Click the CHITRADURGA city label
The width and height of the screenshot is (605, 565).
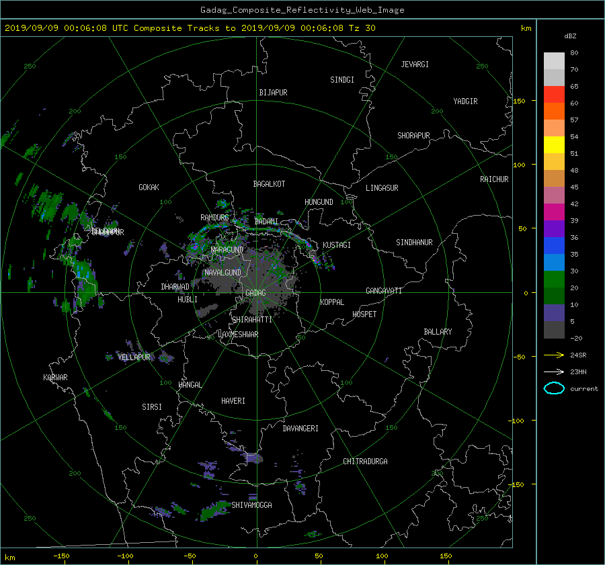pyautogui.click(x=365, y=462)
